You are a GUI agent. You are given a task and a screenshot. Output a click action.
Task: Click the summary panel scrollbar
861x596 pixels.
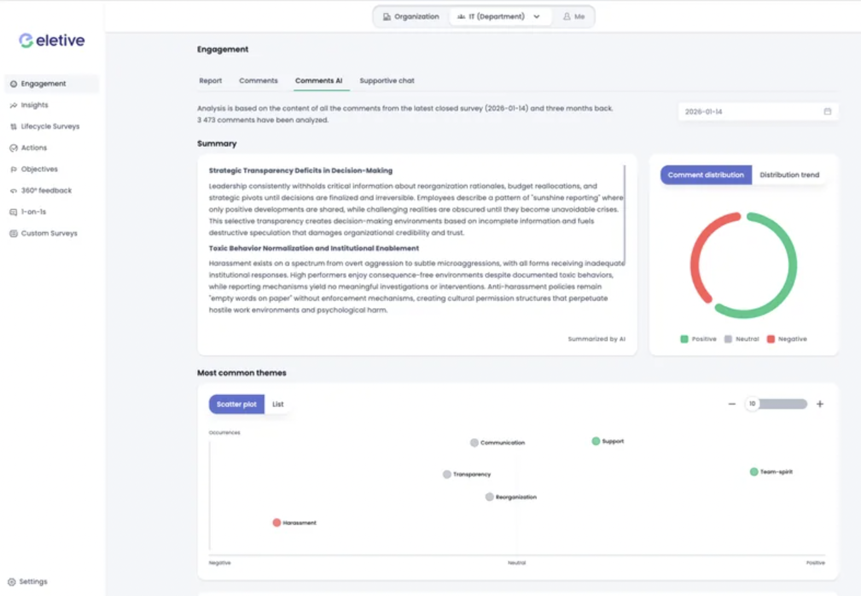coord(625,214)
